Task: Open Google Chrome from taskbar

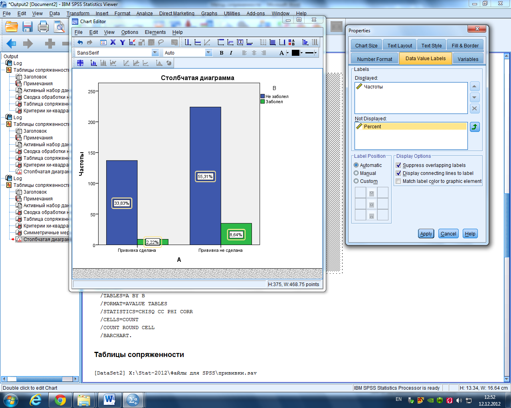Action: 60,400
